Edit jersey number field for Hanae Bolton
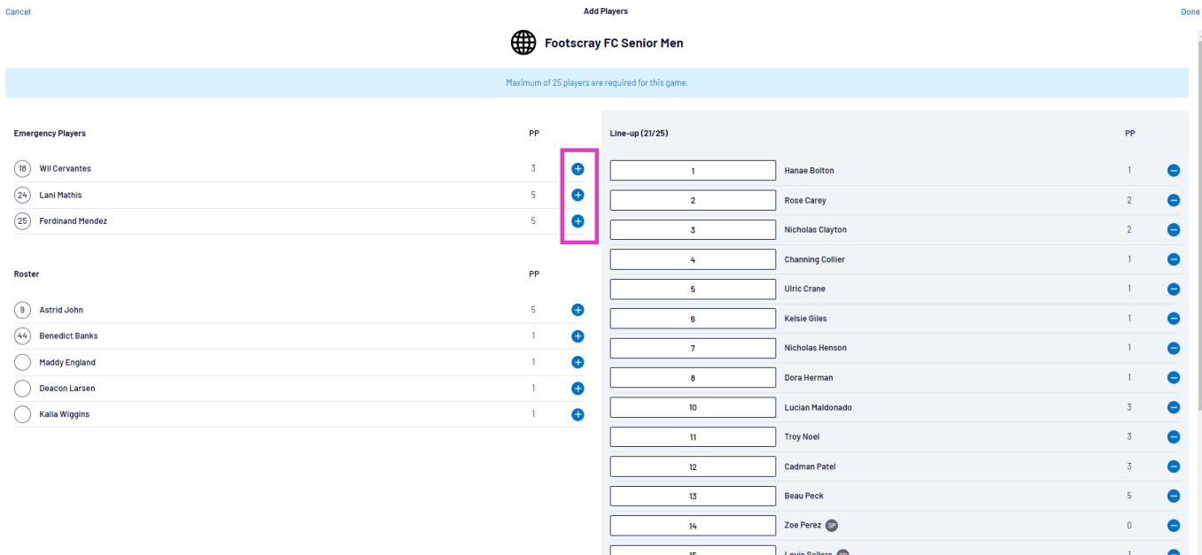Image resolution: width=1202 pixels, height=555 pixels. (x=693, y=171)
